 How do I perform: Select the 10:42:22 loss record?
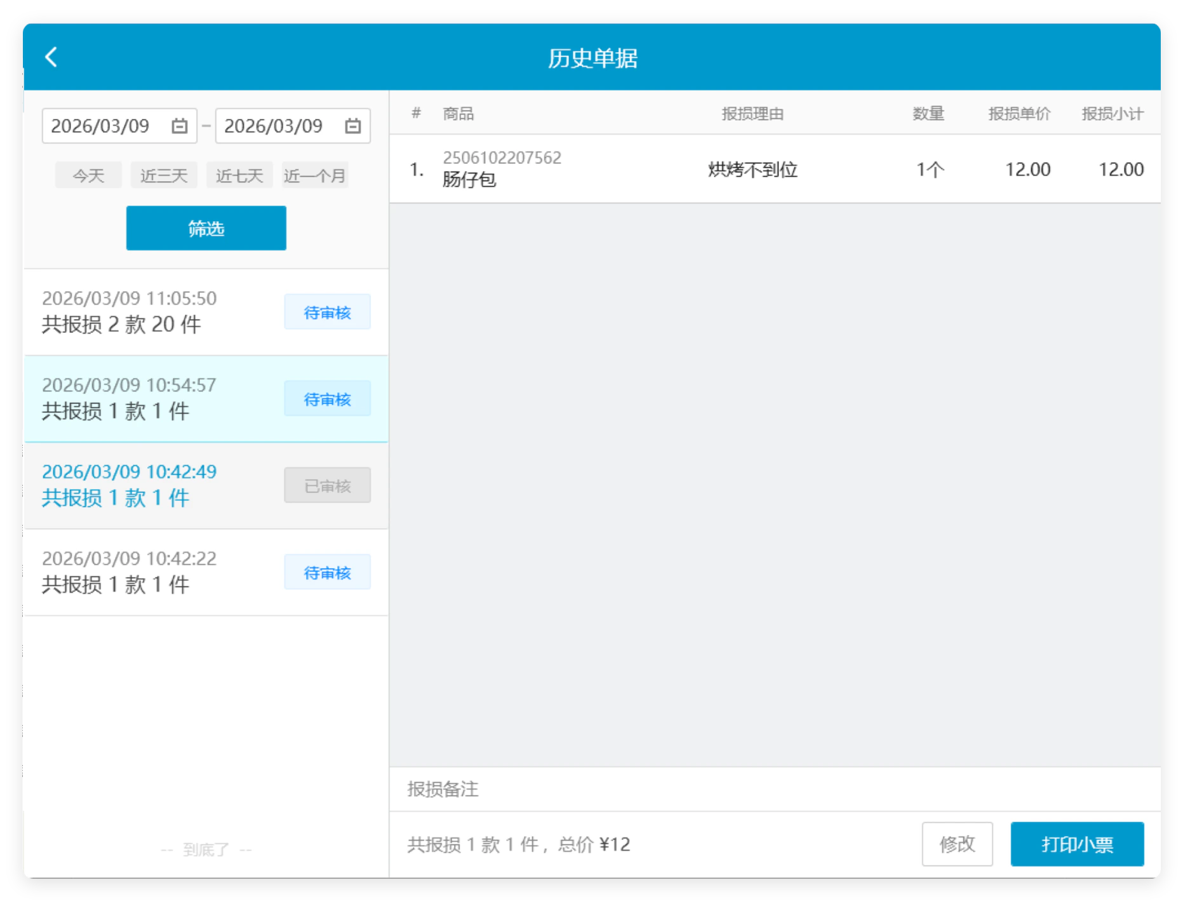(x=206, y=572)
